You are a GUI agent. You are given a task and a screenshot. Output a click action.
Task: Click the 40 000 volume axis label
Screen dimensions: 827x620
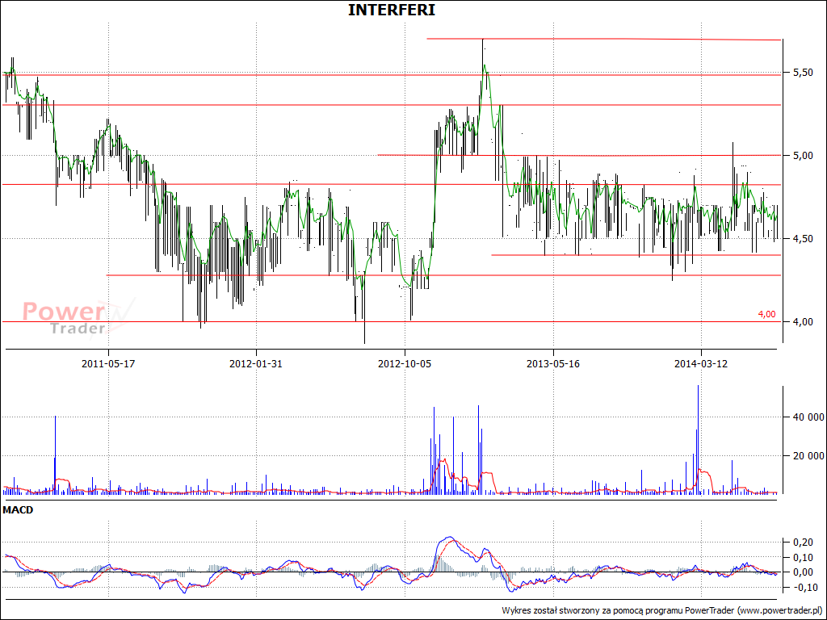(808, 417)
